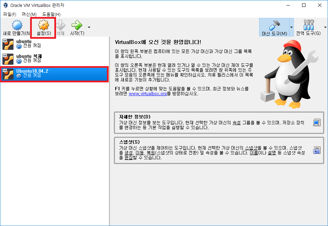Click the 이동 link in the snapshots description

(140, 153)
